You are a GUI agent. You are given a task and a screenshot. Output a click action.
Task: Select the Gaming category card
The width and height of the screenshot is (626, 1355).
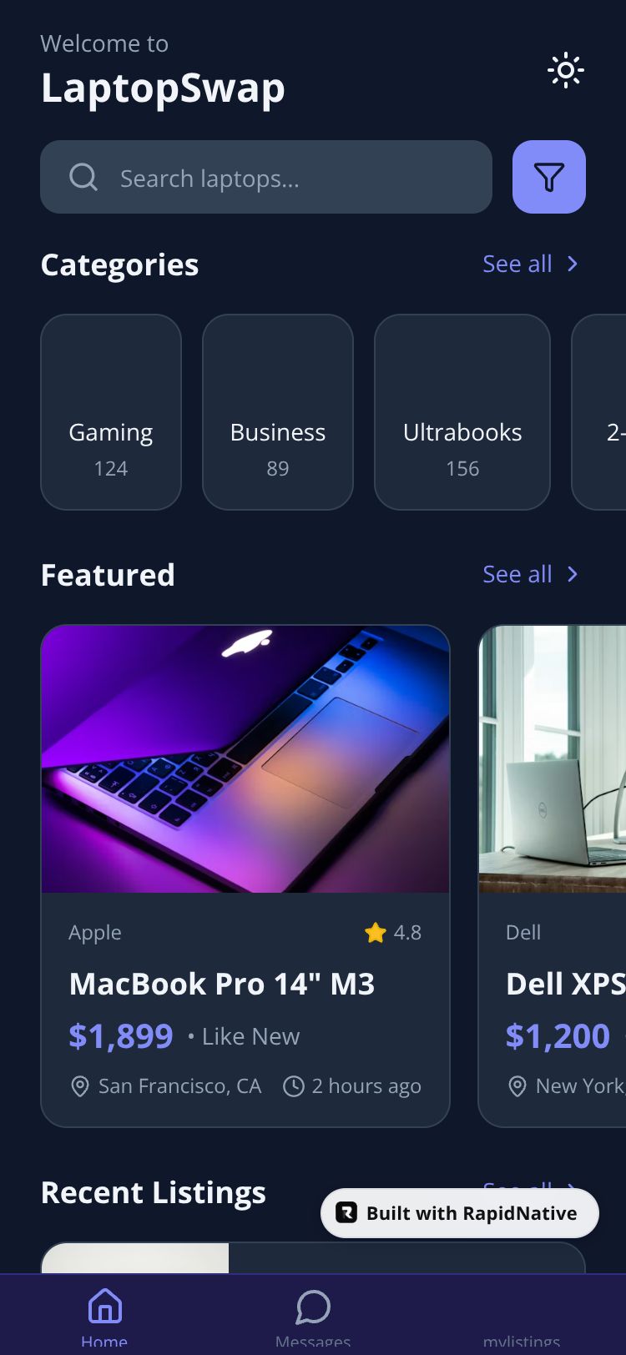pos(111,412)
